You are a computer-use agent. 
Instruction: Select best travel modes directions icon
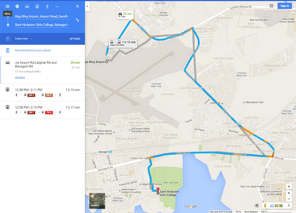pyautogui.click(x=17, y=6)
